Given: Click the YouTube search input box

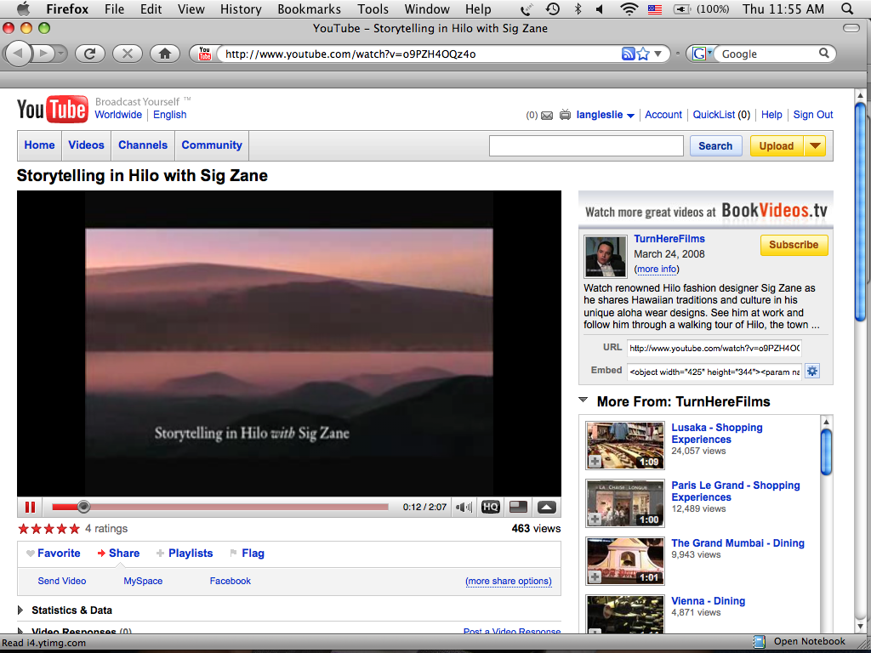Looking at the screenshot, I should 586,146.
